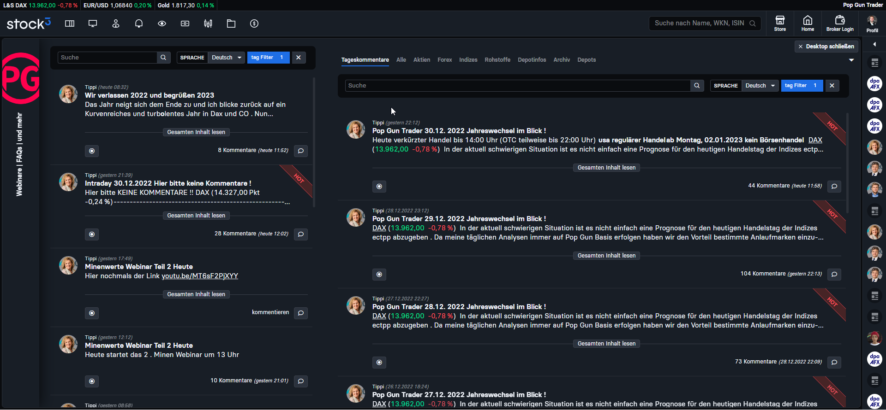The height and width of the screenshot is (410, 886).
Task: Read full content of 'Pop Gun Trader 28.12.' post
Action: 606,344
